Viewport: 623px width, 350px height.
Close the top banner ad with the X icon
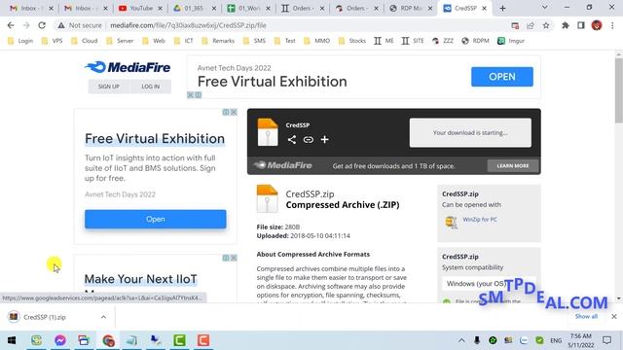click(191, 95)
